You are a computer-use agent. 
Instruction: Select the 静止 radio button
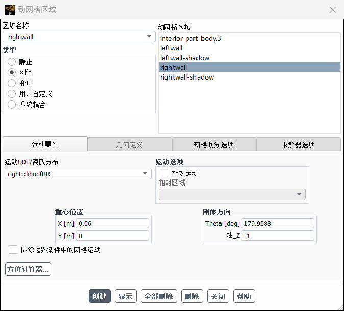point(12,62)
